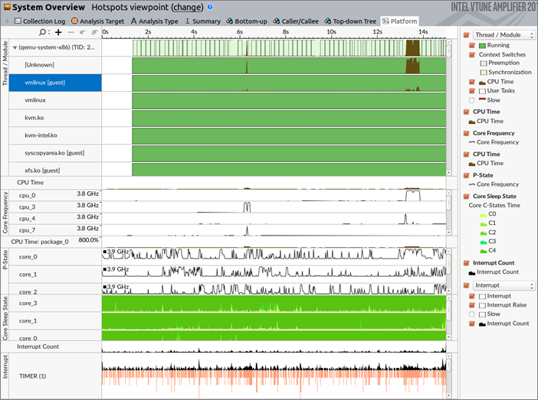Click the zoom in plus icon

(58, 33)
